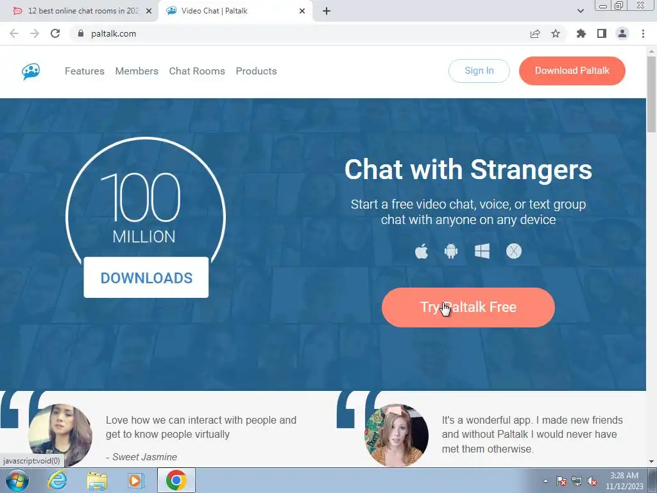This screenshot has height=493, width=657.
Task: Select the Video Chat | Paltalk tab
Action: (235, 12)
